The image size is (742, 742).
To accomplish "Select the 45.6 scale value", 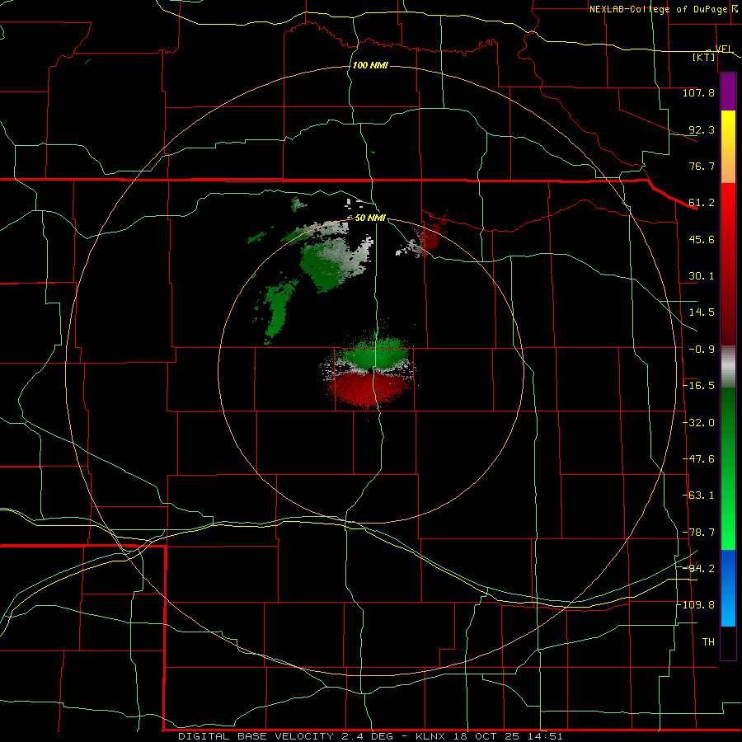I will pyautogui.click(x=702, y=239).
